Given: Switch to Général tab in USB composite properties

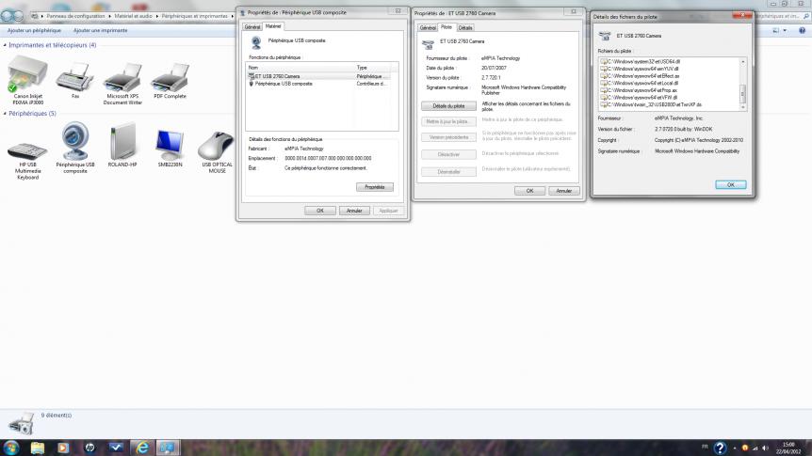Looking at the screenshot, I should pos(252,27).
